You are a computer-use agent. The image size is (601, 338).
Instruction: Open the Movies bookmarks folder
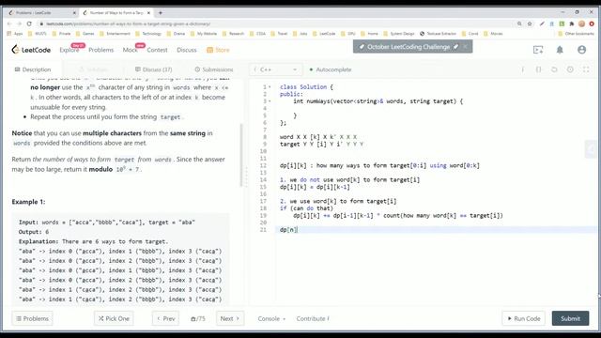494,34
